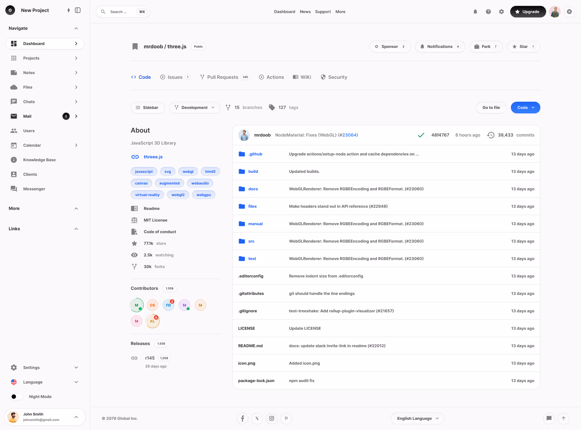Screen dimensions: 581x430
Task: Focus the Search input field
Action: [123, 12]
